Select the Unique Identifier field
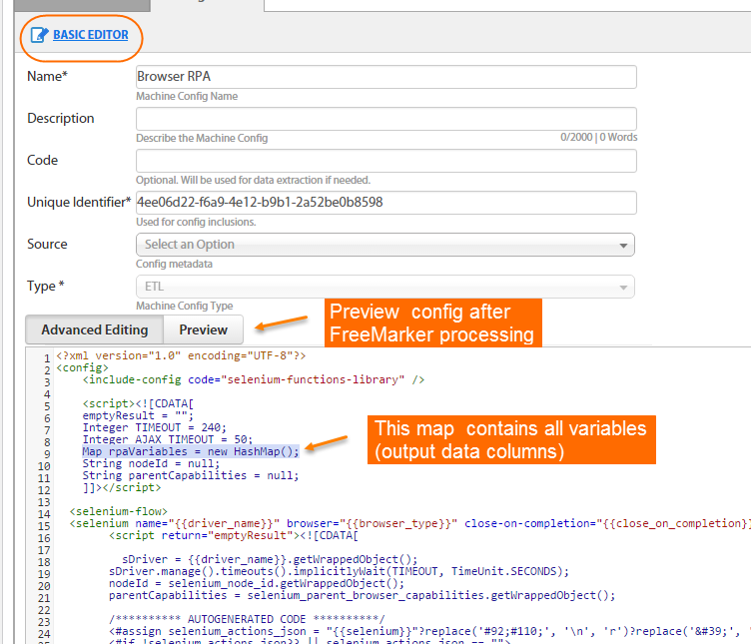Image resolution: width=751 pixels, height=644 pixels. (x=386, y=203)
